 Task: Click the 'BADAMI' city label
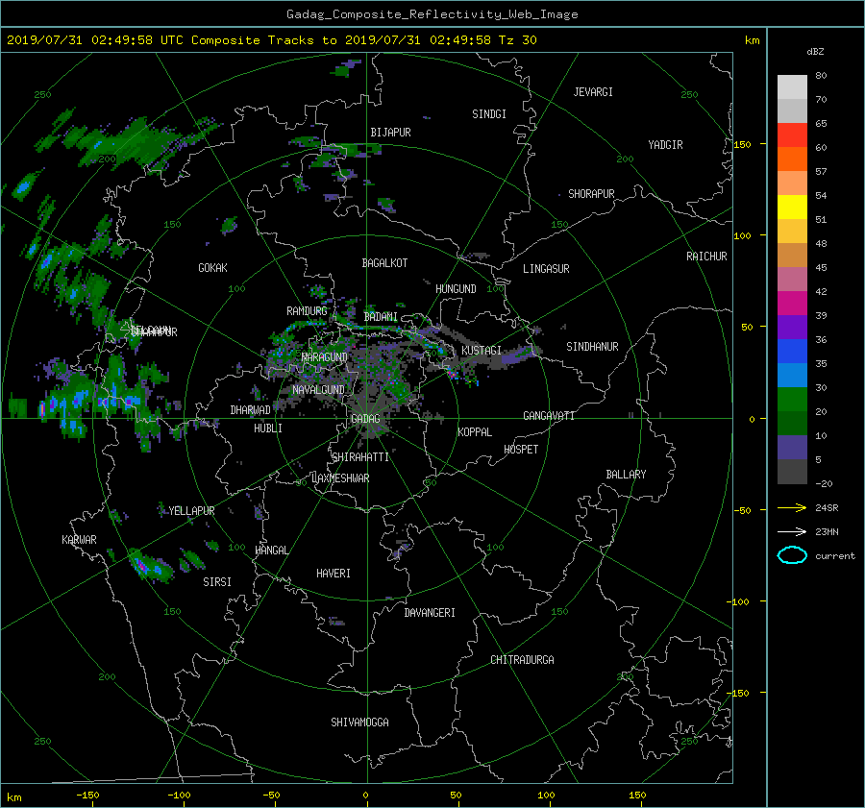[x=381, y=317]
